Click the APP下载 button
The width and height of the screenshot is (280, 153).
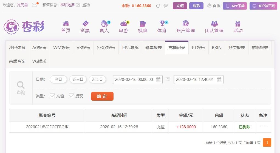point(235,6)
